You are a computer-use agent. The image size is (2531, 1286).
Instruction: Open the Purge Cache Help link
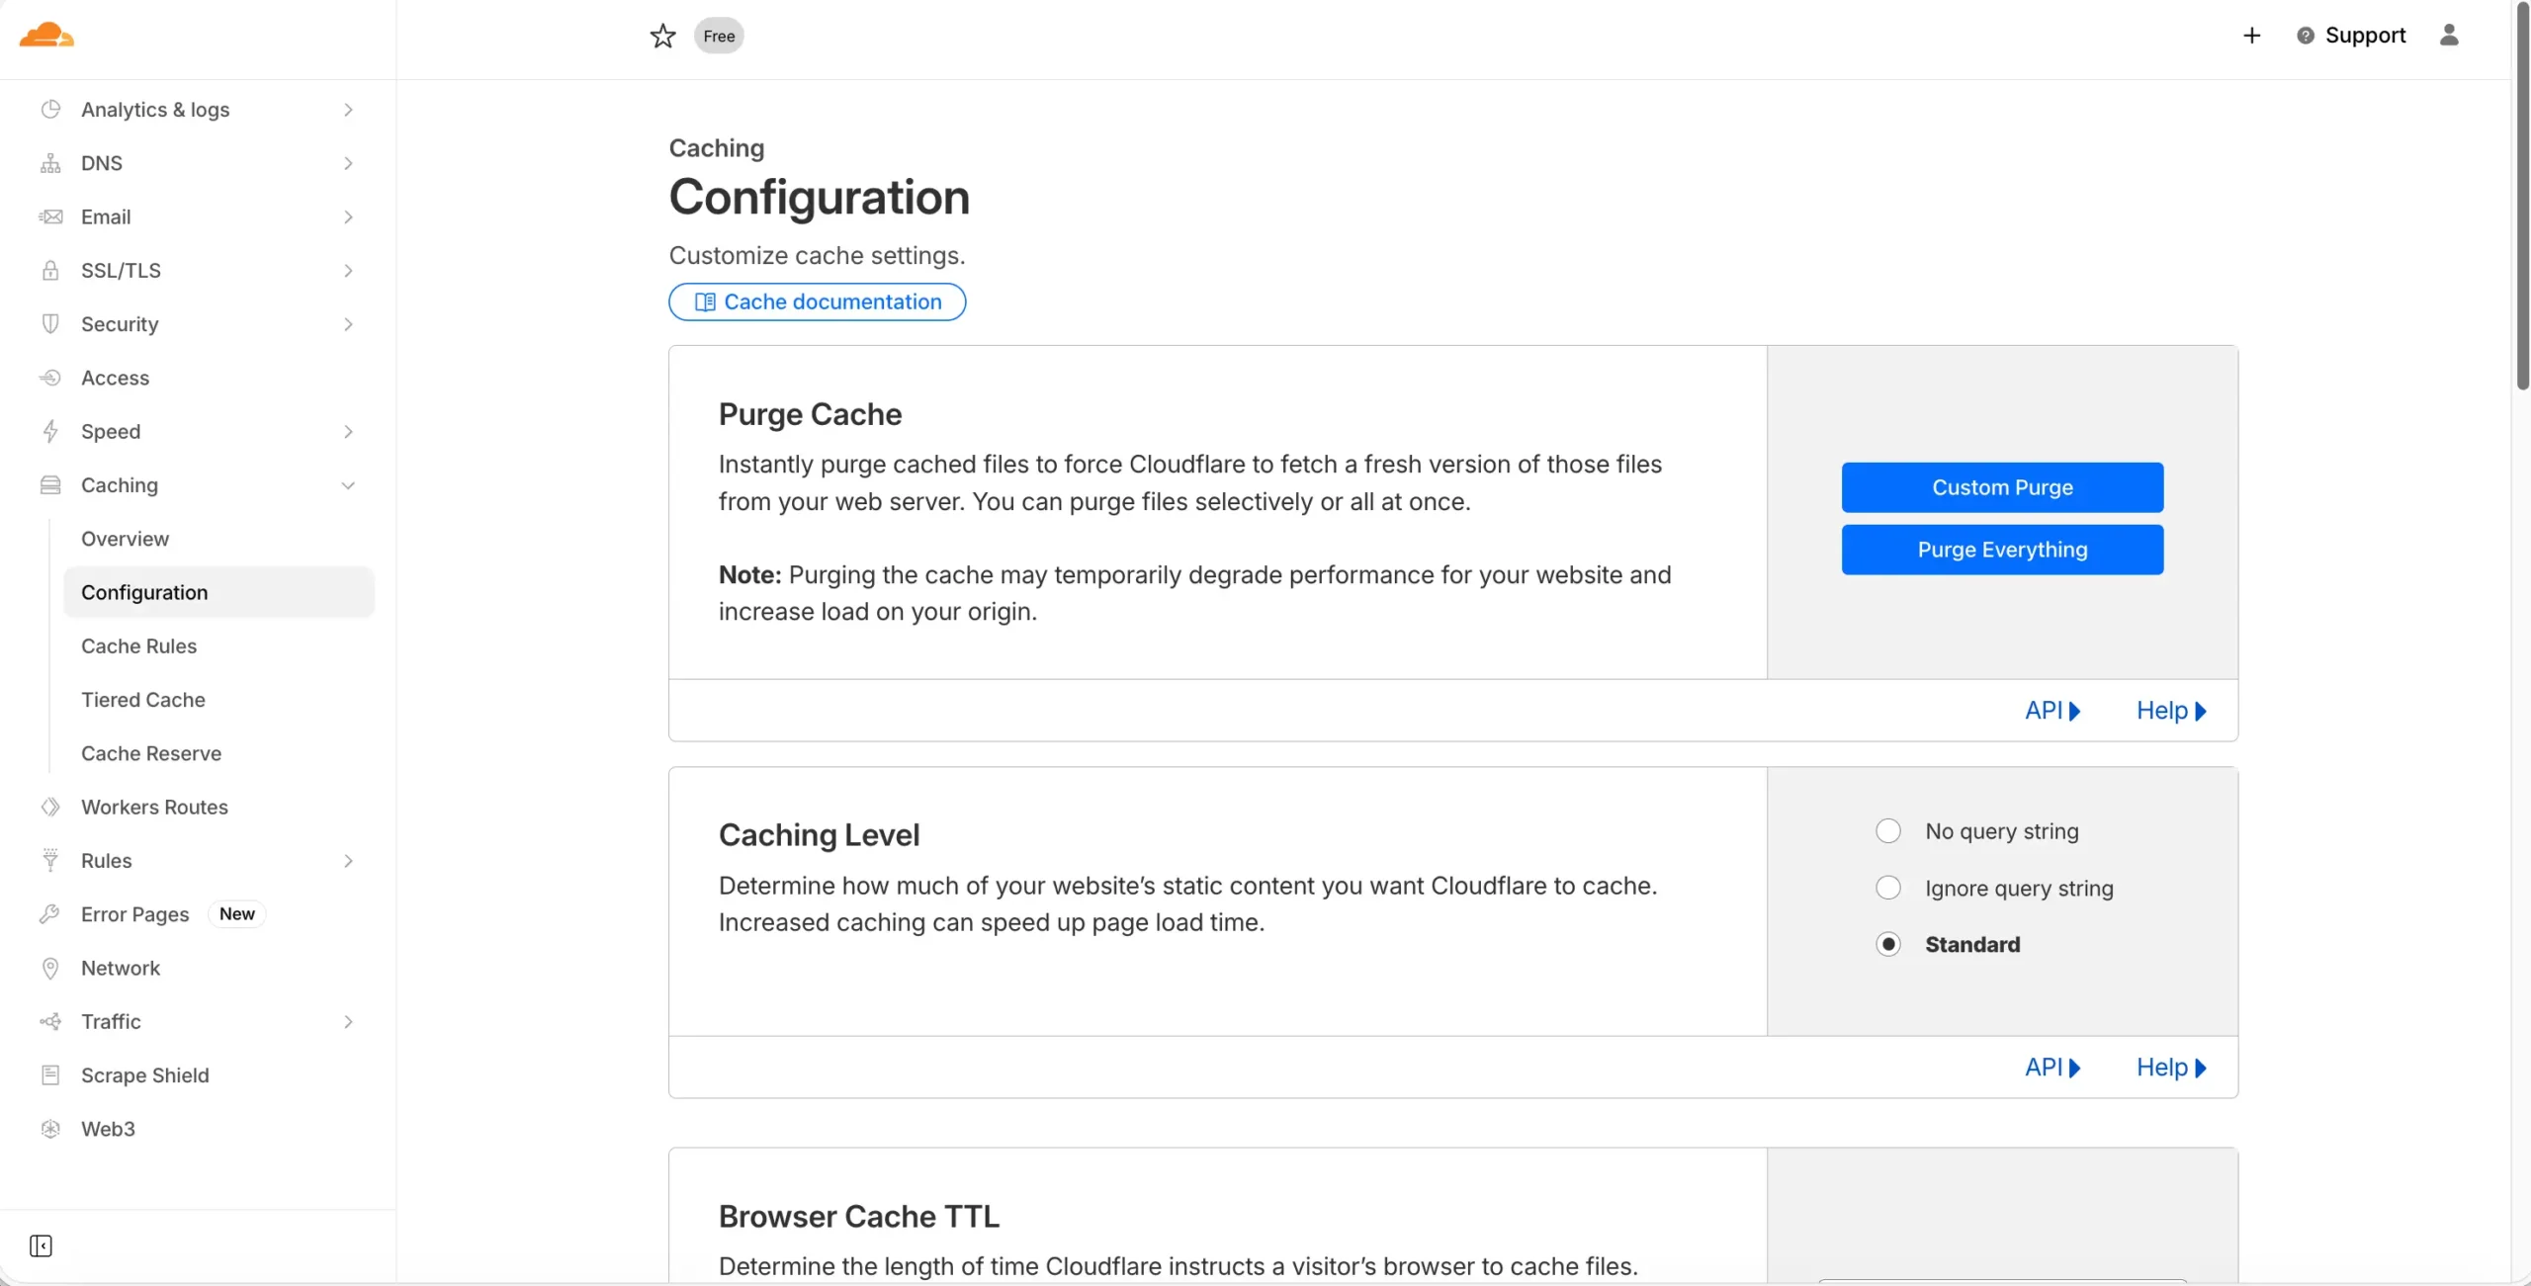coord(2171,710)
